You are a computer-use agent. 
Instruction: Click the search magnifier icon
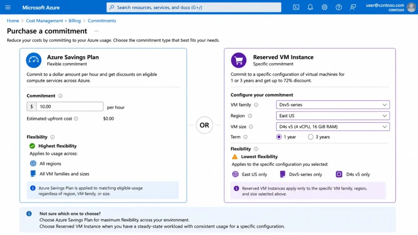(112, 7)
